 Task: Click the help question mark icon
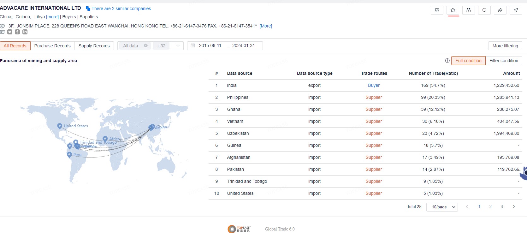tap(447, 61)
